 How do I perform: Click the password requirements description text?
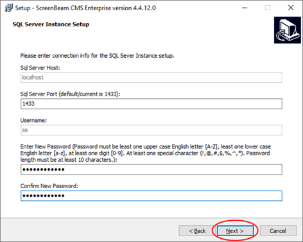(146, 153)
